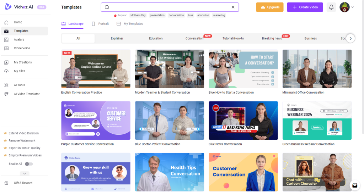
Task: Click the notification bell icon
Action: [331, 7]
